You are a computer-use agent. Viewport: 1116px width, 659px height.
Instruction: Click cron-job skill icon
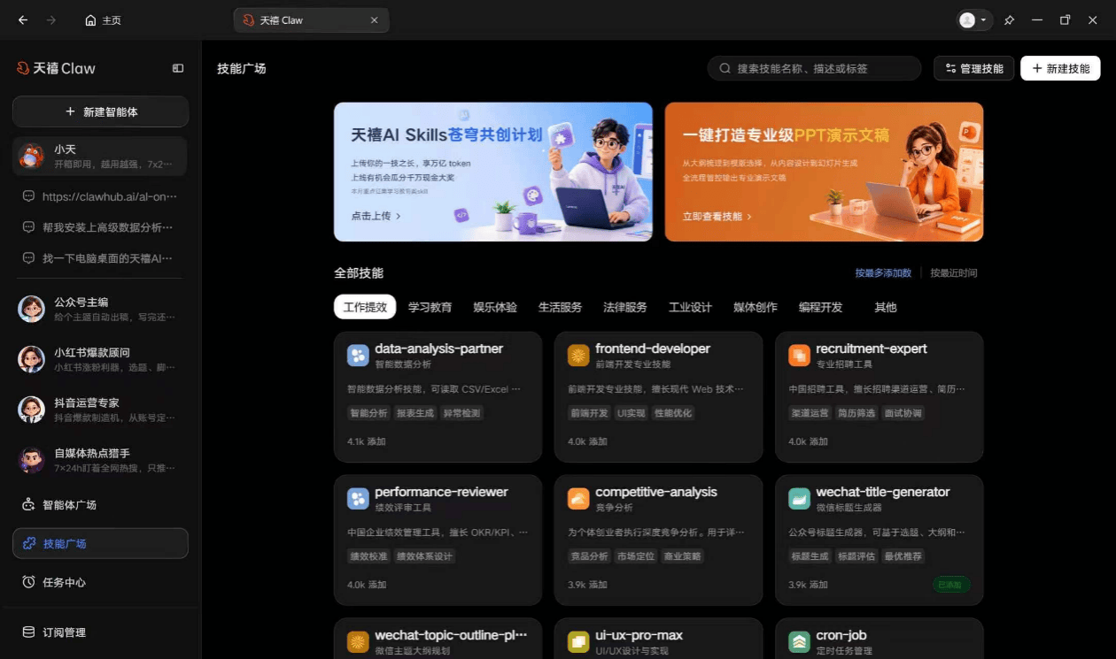point(799,642)
